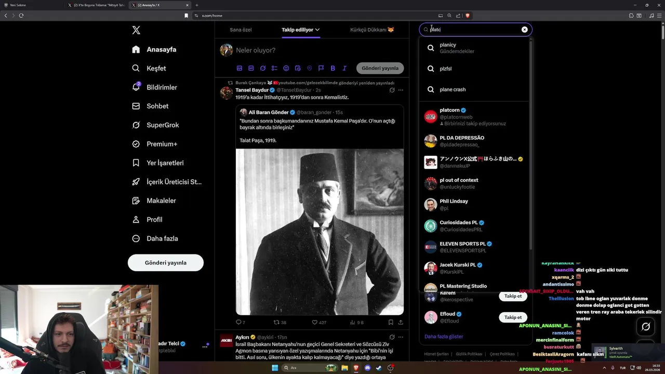The width and height of the screenshot is (665, 374).
Task: Open more options on the Aykırı post
Action: pyautogui.click(x=401, y=337)
